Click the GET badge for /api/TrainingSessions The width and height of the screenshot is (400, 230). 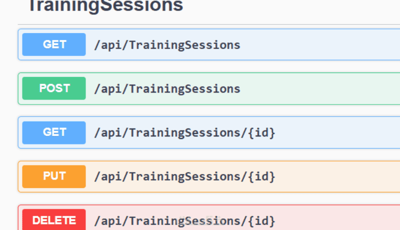54,44
